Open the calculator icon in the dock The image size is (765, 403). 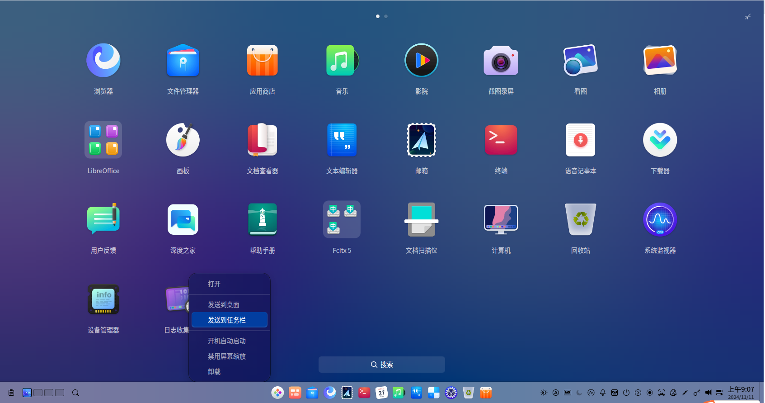tap(434, 393)
